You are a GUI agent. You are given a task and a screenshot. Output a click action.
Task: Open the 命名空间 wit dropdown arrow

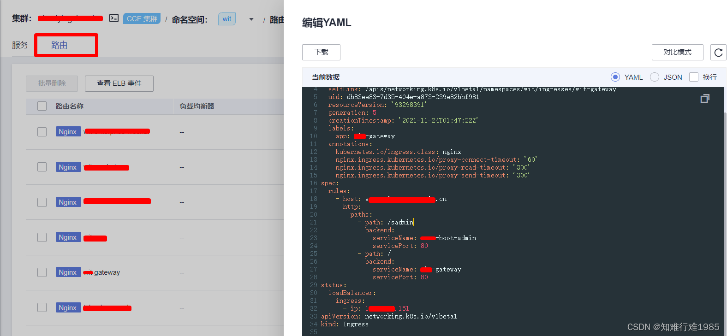251,19
